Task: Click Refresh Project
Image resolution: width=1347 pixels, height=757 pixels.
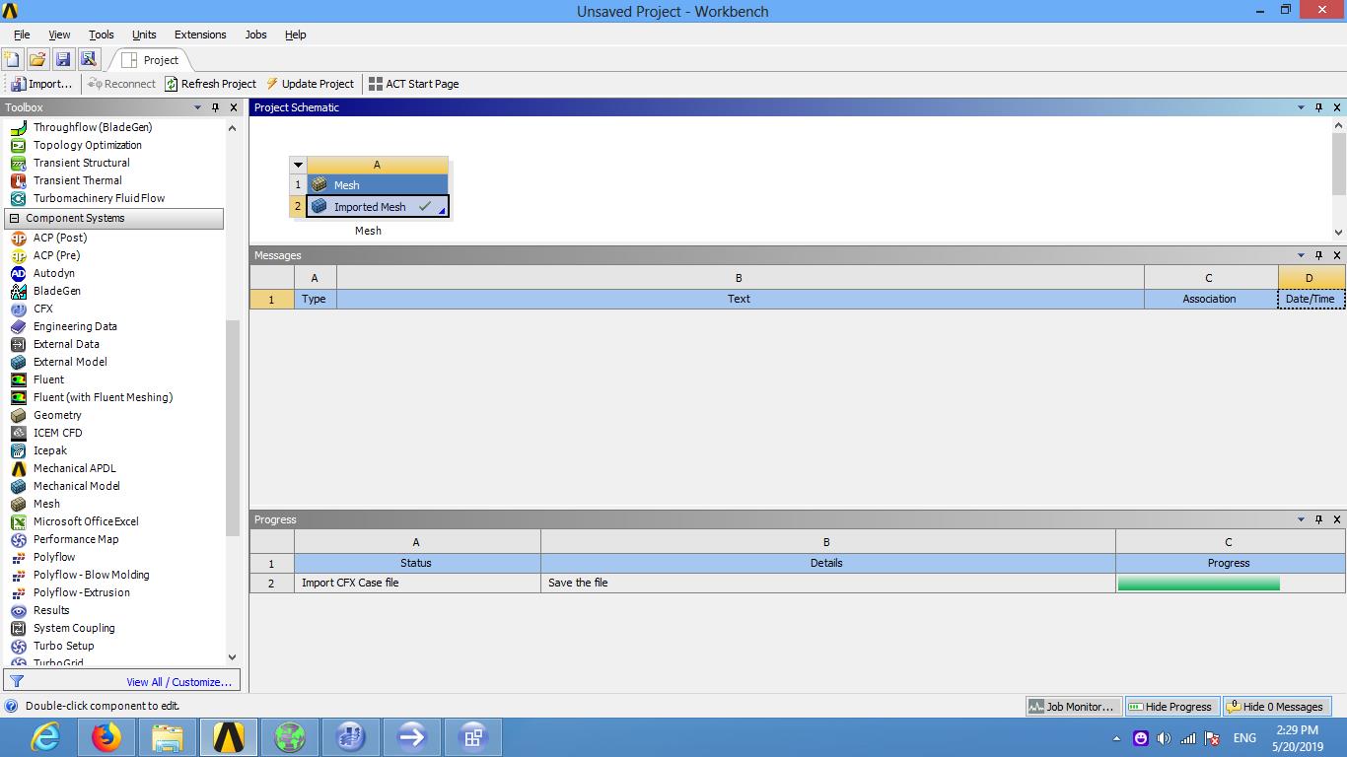Action: click(x=210, y=84)
